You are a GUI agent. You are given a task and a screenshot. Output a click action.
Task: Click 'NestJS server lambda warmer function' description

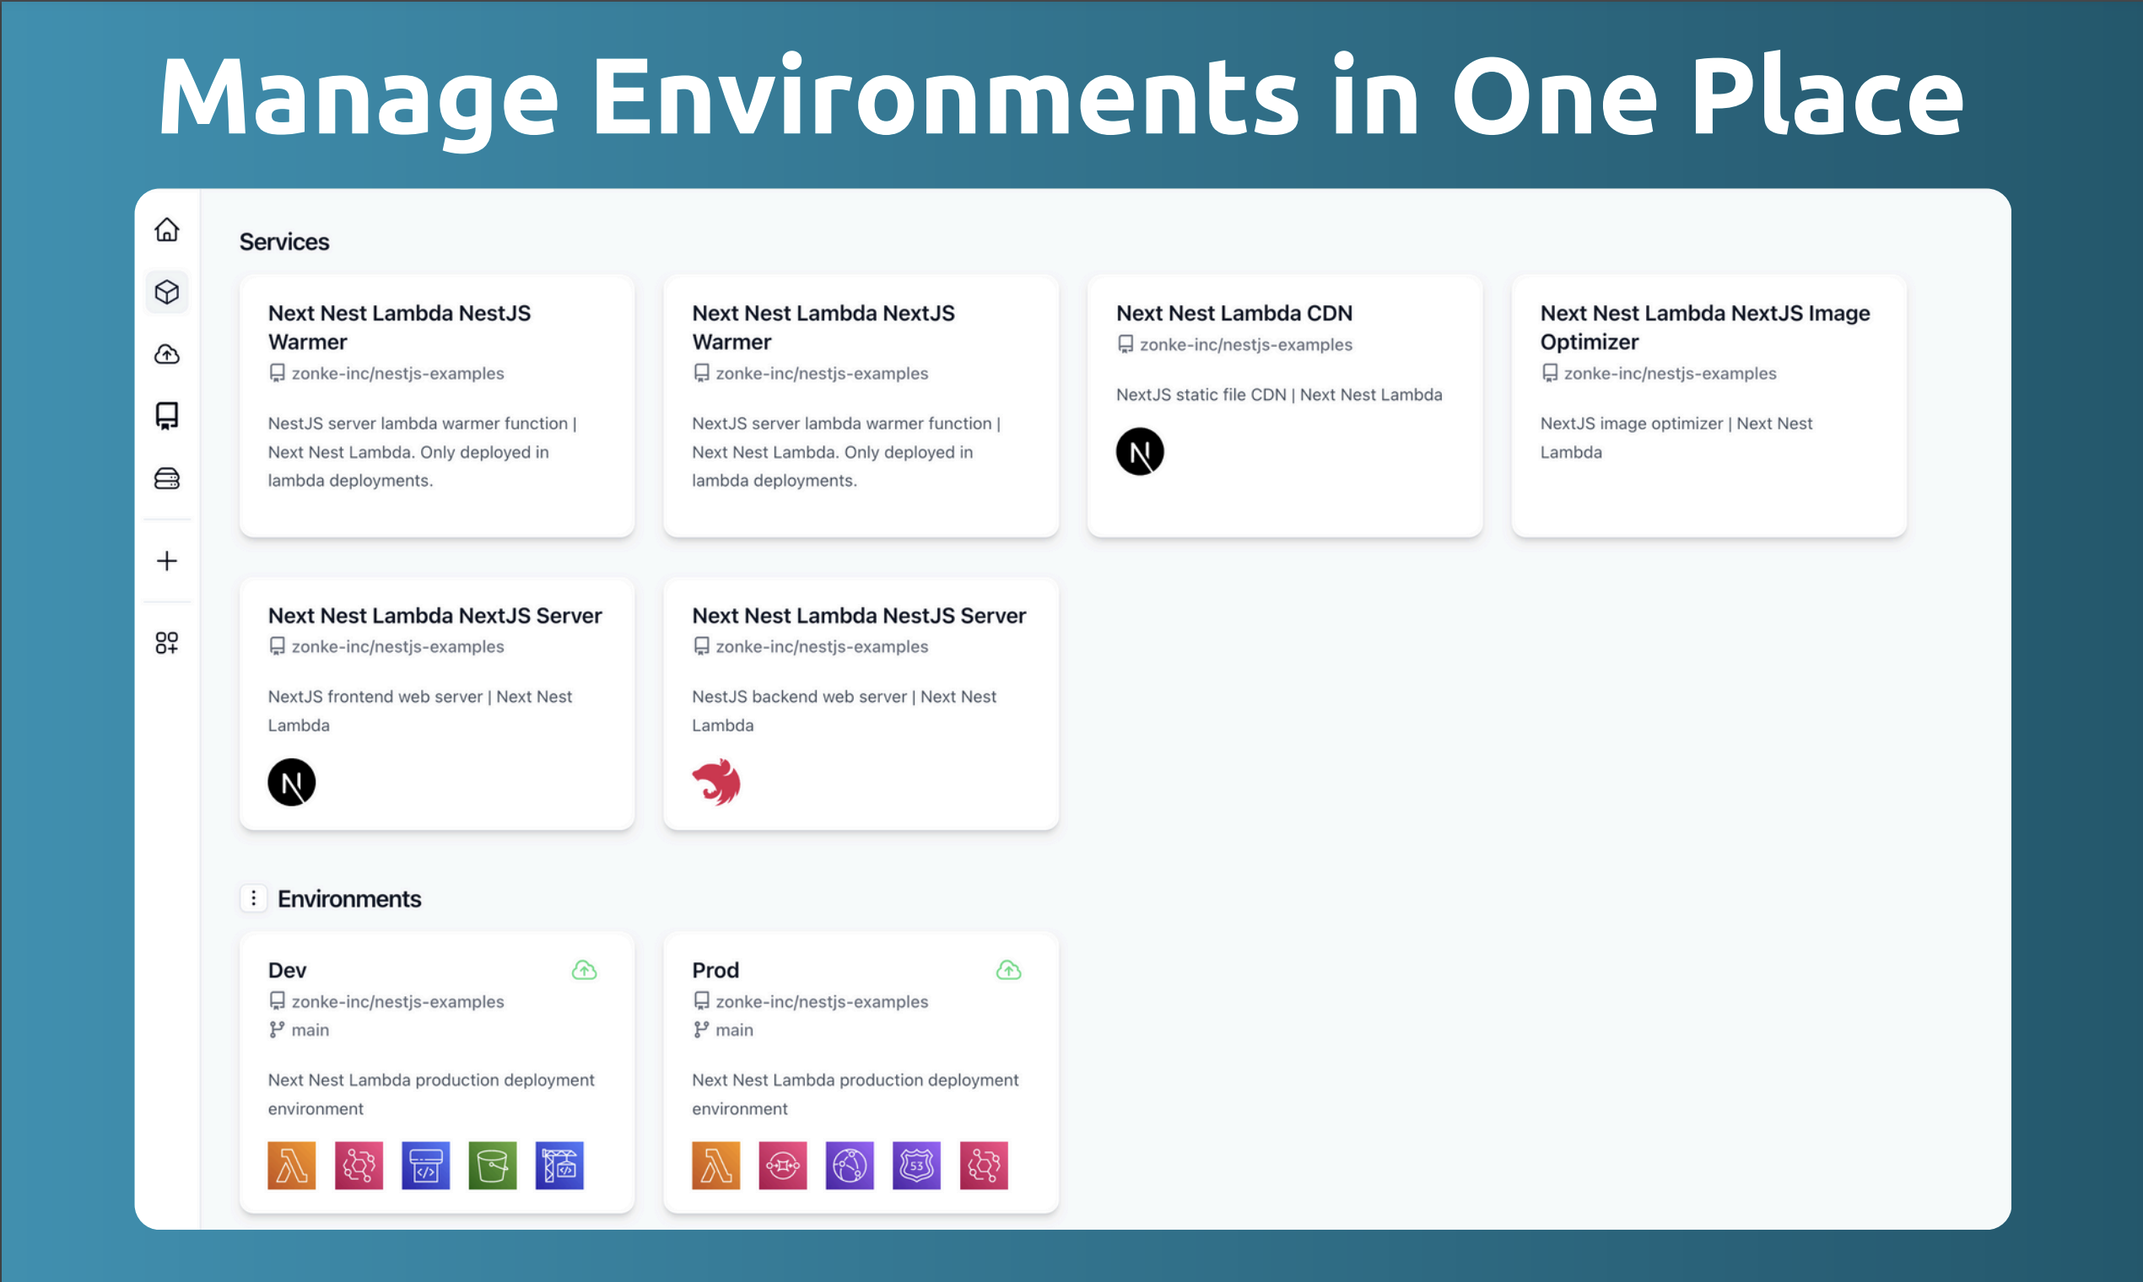point(422,452)
